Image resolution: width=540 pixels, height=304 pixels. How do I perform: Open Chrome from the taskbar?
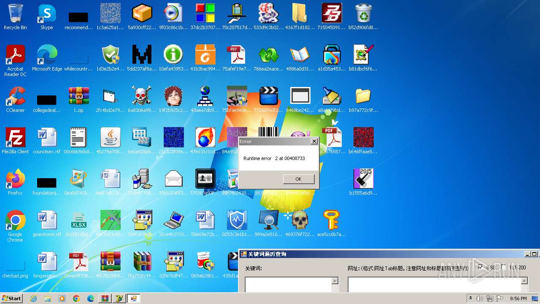click(x=76, y=299)
